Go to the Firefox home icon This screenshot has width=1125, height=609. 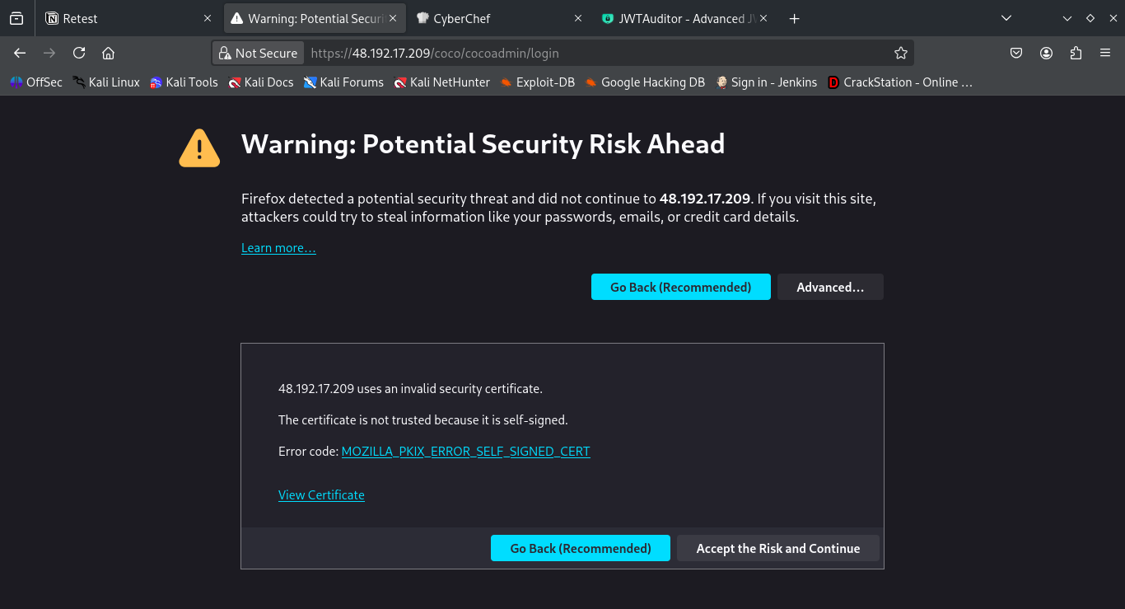tap(108, 53)
